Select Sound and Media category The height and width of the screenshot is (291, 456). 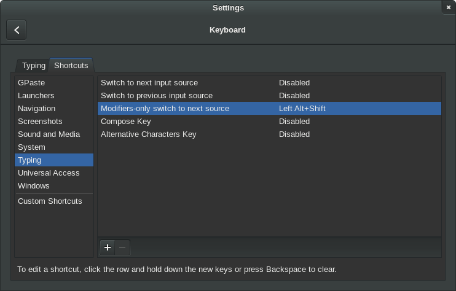(49, 134)
